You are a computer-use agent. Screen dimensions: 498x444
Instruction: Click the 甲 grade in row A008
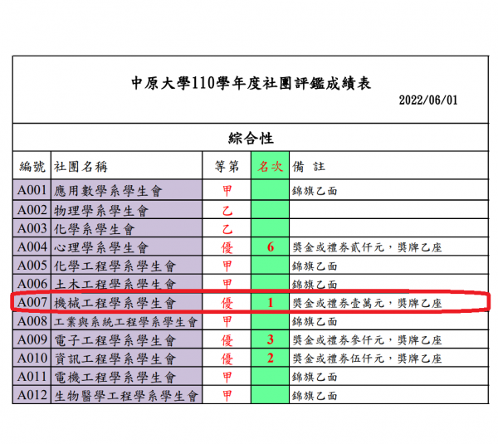[x=227, y=322]
